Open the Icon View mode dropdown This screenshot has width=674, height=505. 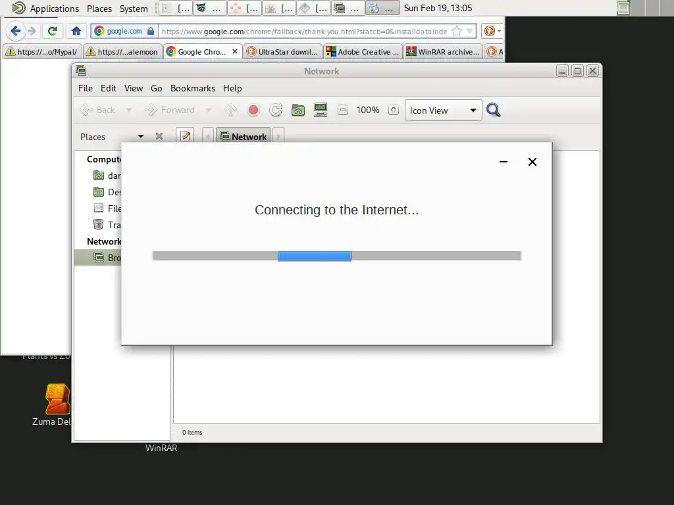point(443,110)
